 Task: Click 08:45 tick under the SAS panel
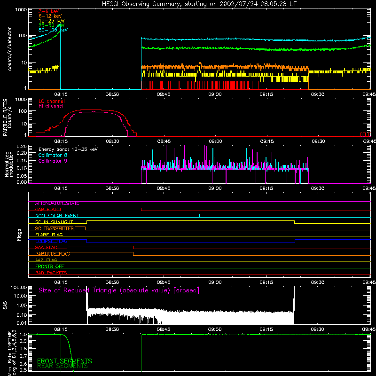164,329
